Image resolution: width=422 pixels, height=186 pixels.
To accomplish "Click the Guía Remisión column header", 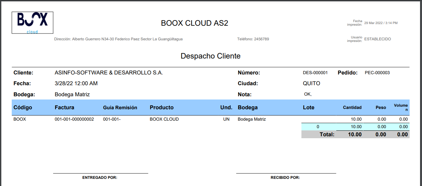I will point(120,108).
